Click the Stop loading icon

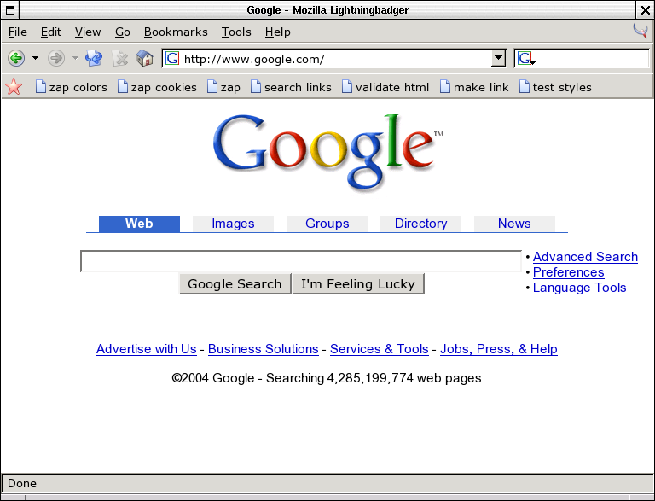(120, 59)
